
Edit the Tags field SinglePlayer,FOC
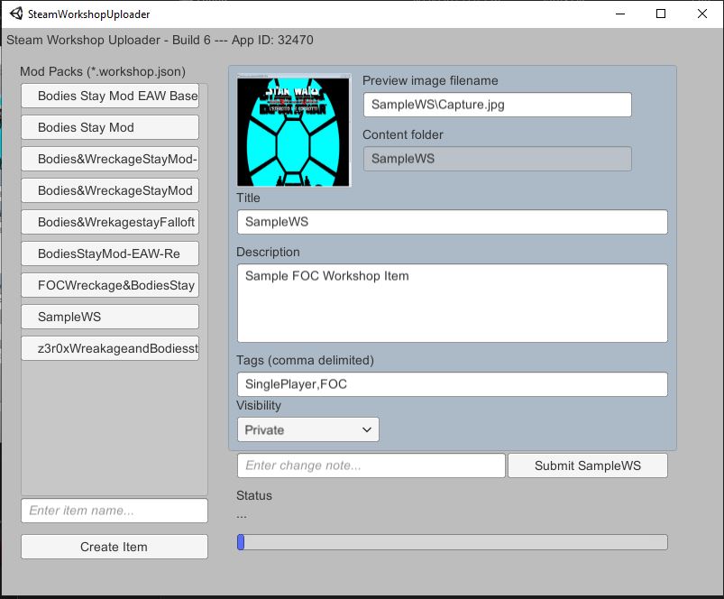pyautogui.click(x=453, y=384)
